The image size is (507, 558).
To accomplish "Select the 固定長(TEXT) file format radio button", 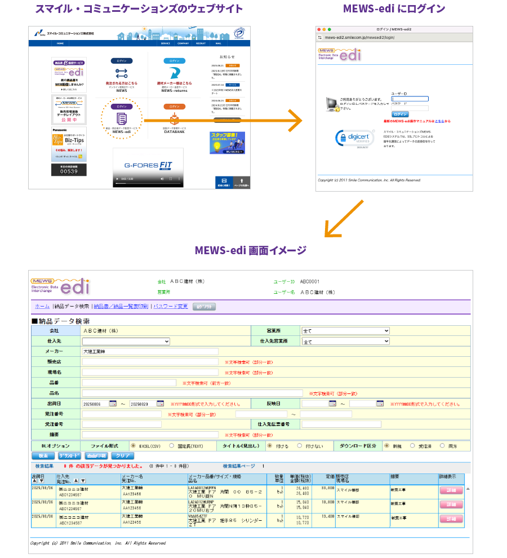I will [x=172, y=445].
